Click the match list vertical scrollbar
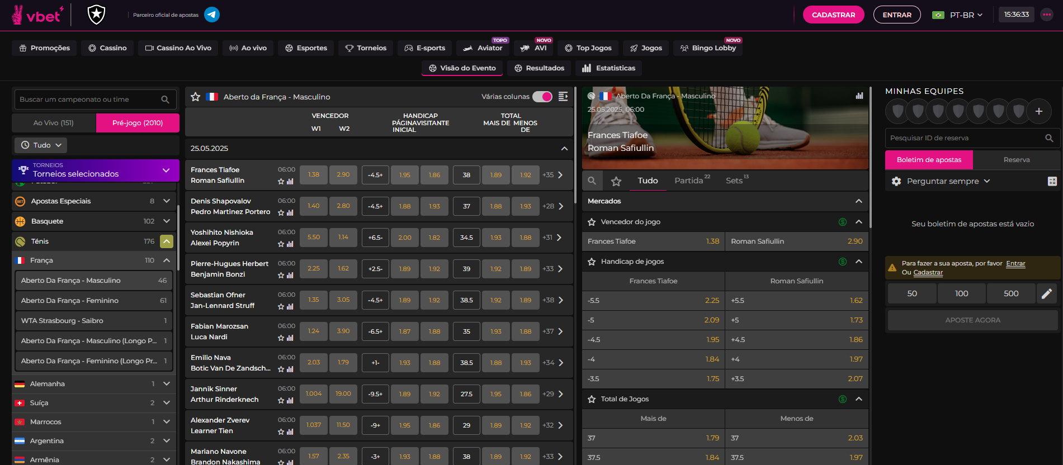Image resolution: width=1063 pixels, height=465 pixels. (575, 145)
